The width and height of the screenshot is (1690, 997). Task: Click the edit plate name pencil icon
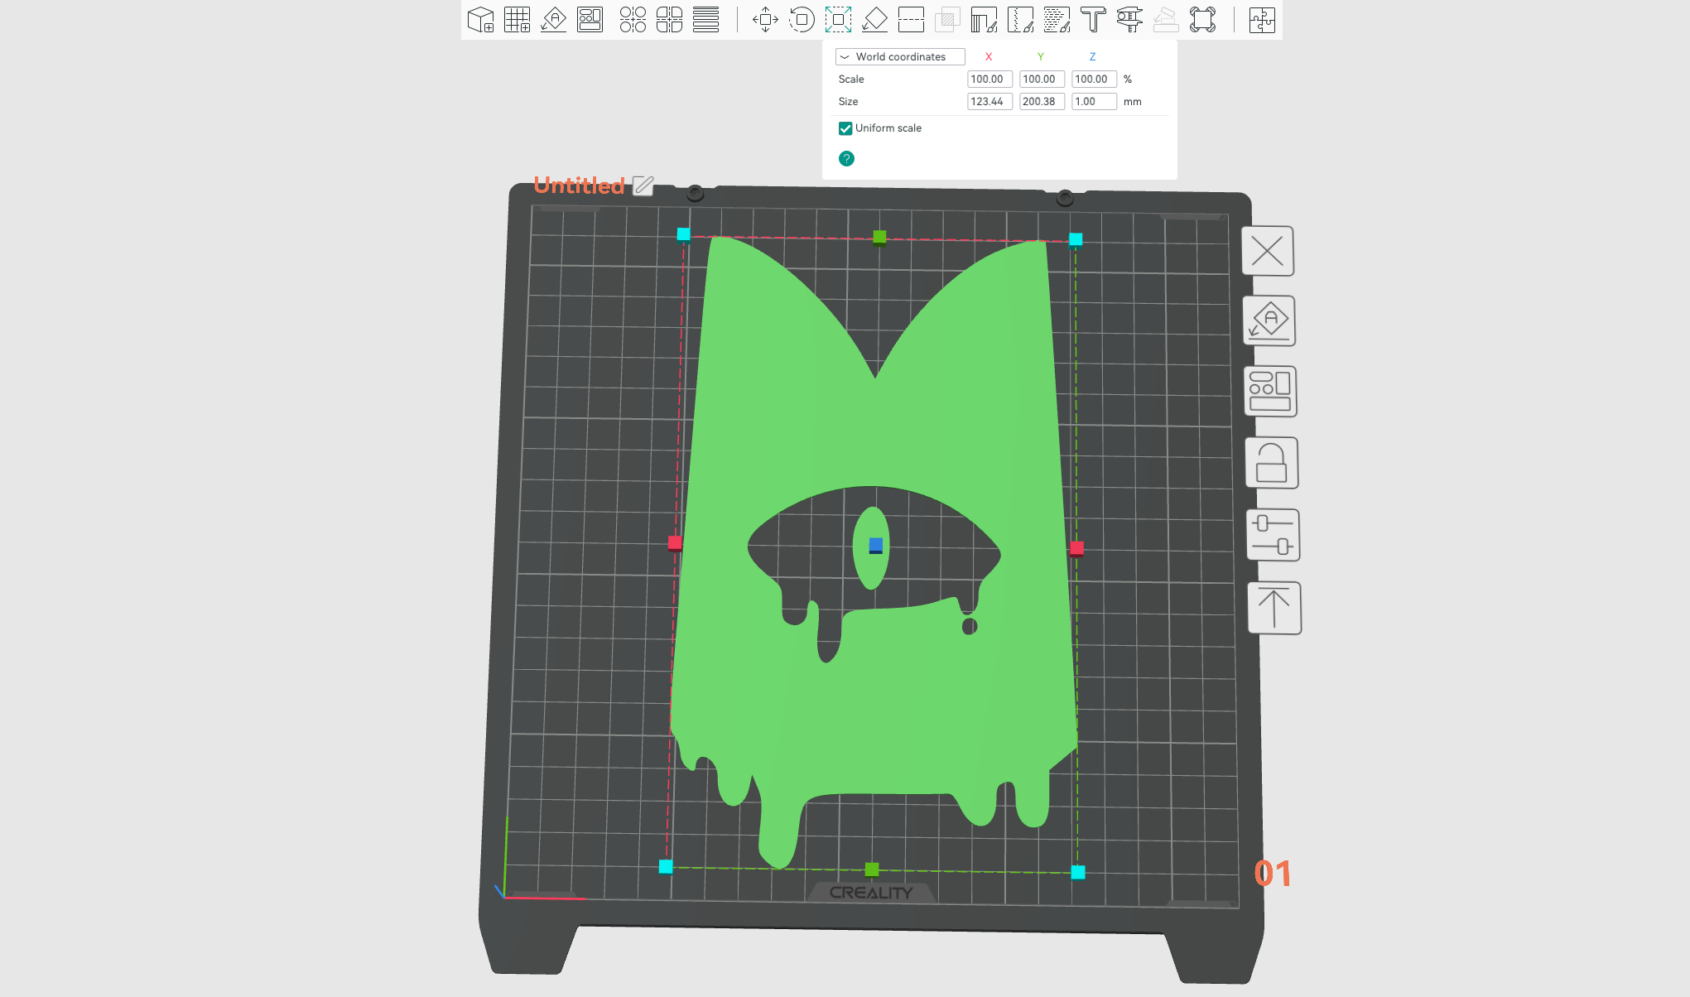(x=643, y=185)
